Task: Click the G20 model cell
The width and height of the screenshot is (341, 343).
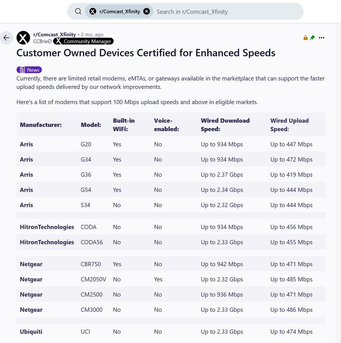Action: click(x=86, y=144)
